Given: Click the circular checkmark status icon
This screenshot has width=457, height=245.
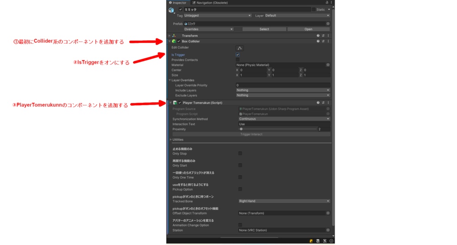Looking at the screenshot, I should (x=332, y=241).
